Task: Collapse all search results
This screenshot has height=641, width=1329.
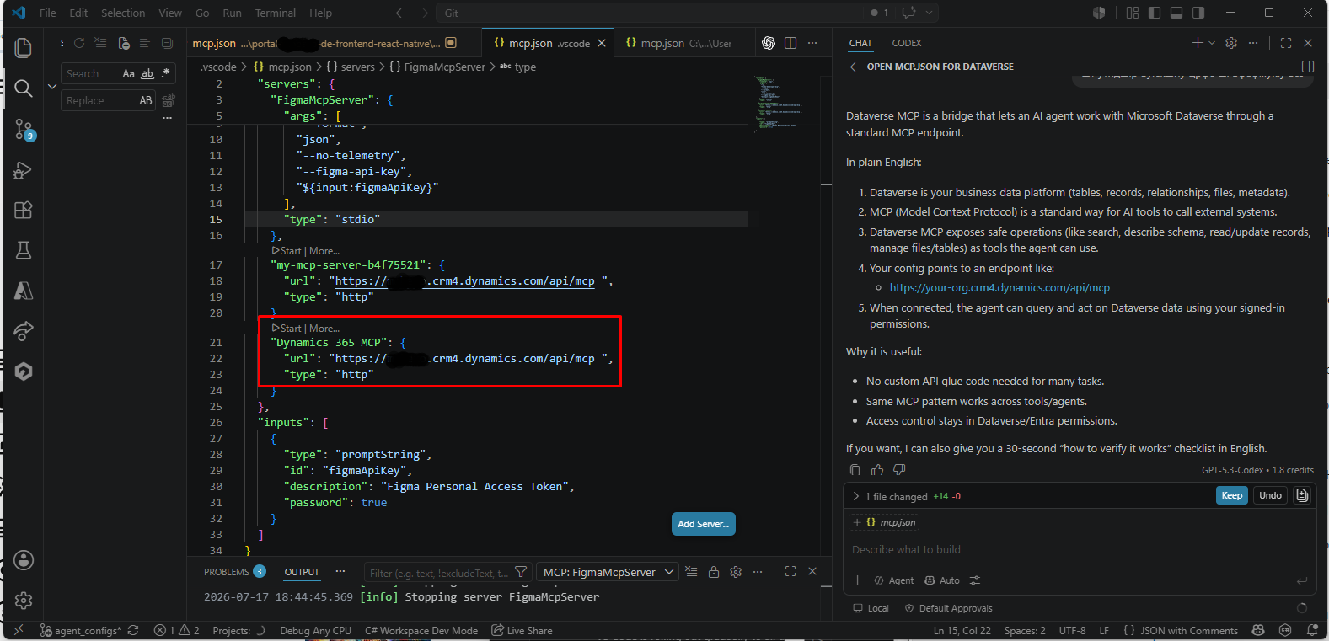Action: [167, 43]
